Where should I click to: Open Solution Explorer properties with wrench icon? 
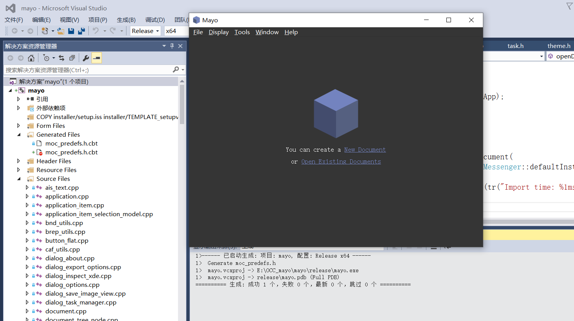(86, 58)
